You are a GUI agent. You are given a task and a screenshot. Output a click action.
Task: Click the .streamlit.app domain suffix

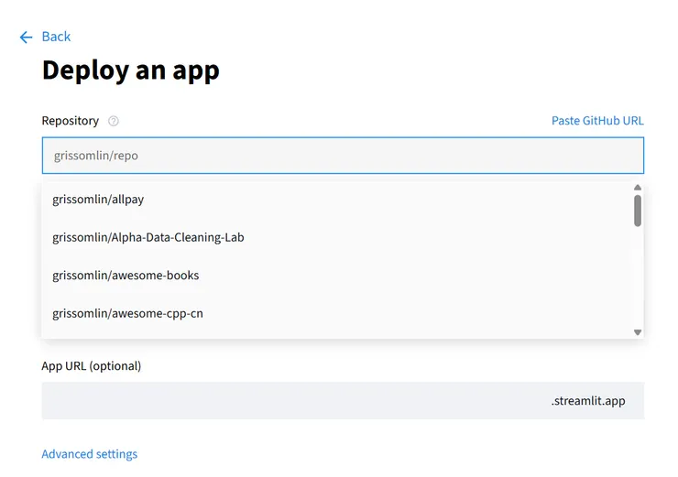pos(588,401)
